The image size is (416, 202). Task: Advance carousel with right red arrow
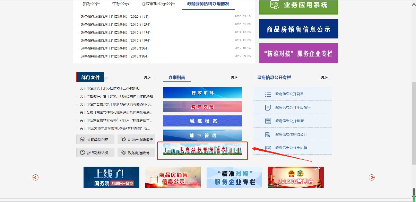372,177
